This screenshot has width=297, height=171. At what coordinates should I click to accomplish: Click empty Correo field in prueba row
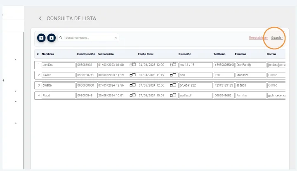pos(276,85)
